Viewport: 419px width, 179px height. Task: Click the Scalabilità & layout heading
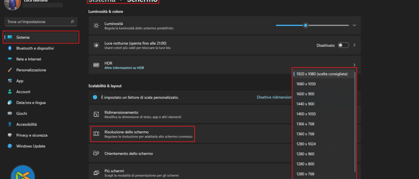pyautogui.click(x=105, y=86)
